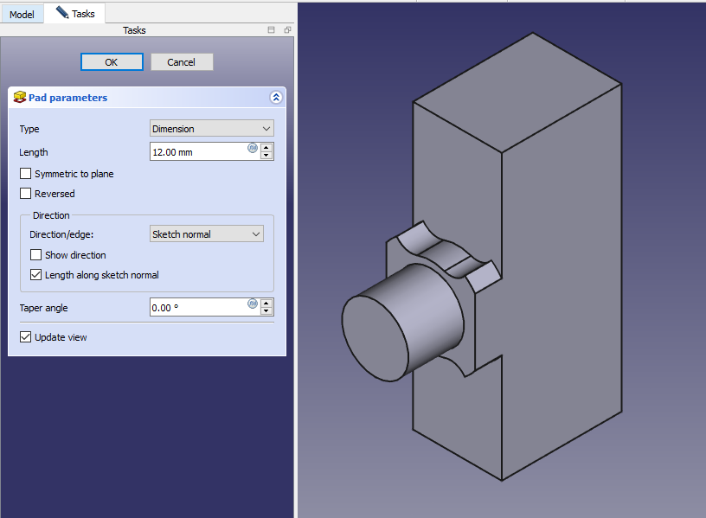Decrease Length with down arrow
The image size is (706, 518).
(266, 157)
